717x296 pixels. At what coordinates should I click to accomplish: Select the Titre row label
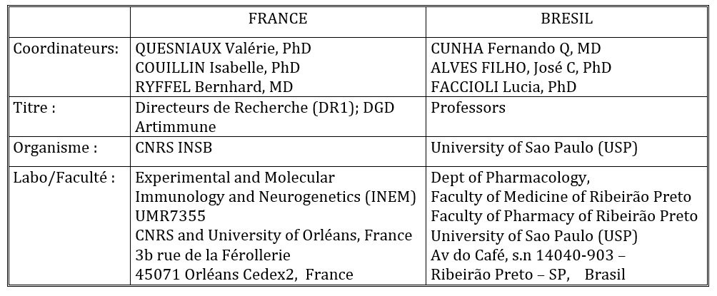coord(34,108)
